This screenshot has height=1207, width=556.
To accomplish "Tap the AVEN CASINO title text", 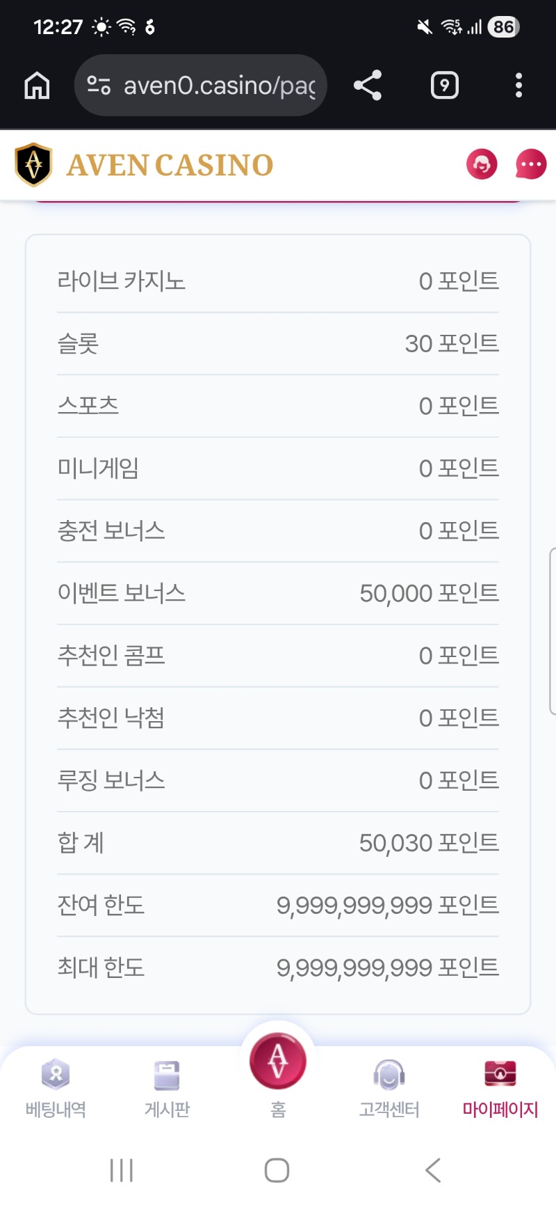I will coord(170,166).
